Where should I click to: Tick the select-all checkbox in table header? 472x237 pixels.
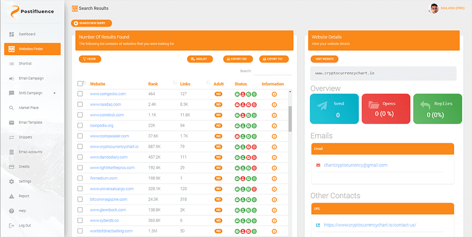[80, 84]
